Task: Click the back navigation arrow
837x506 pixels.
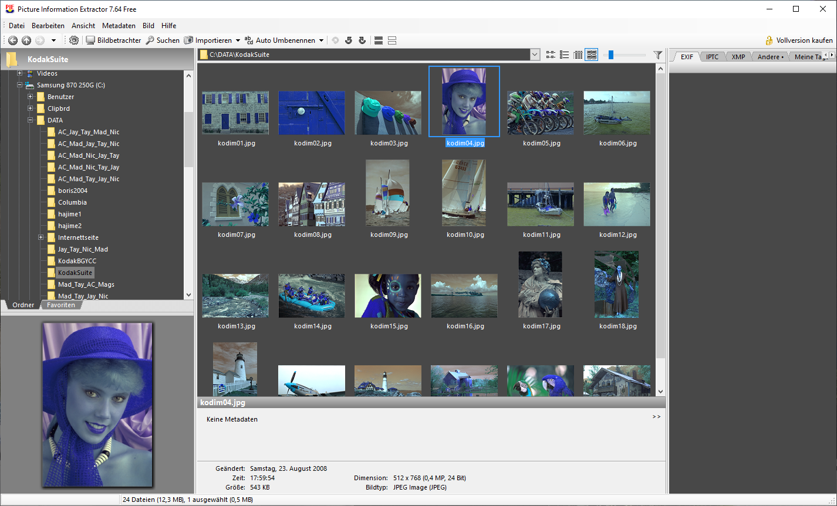Action: click(x=13, y=40)
